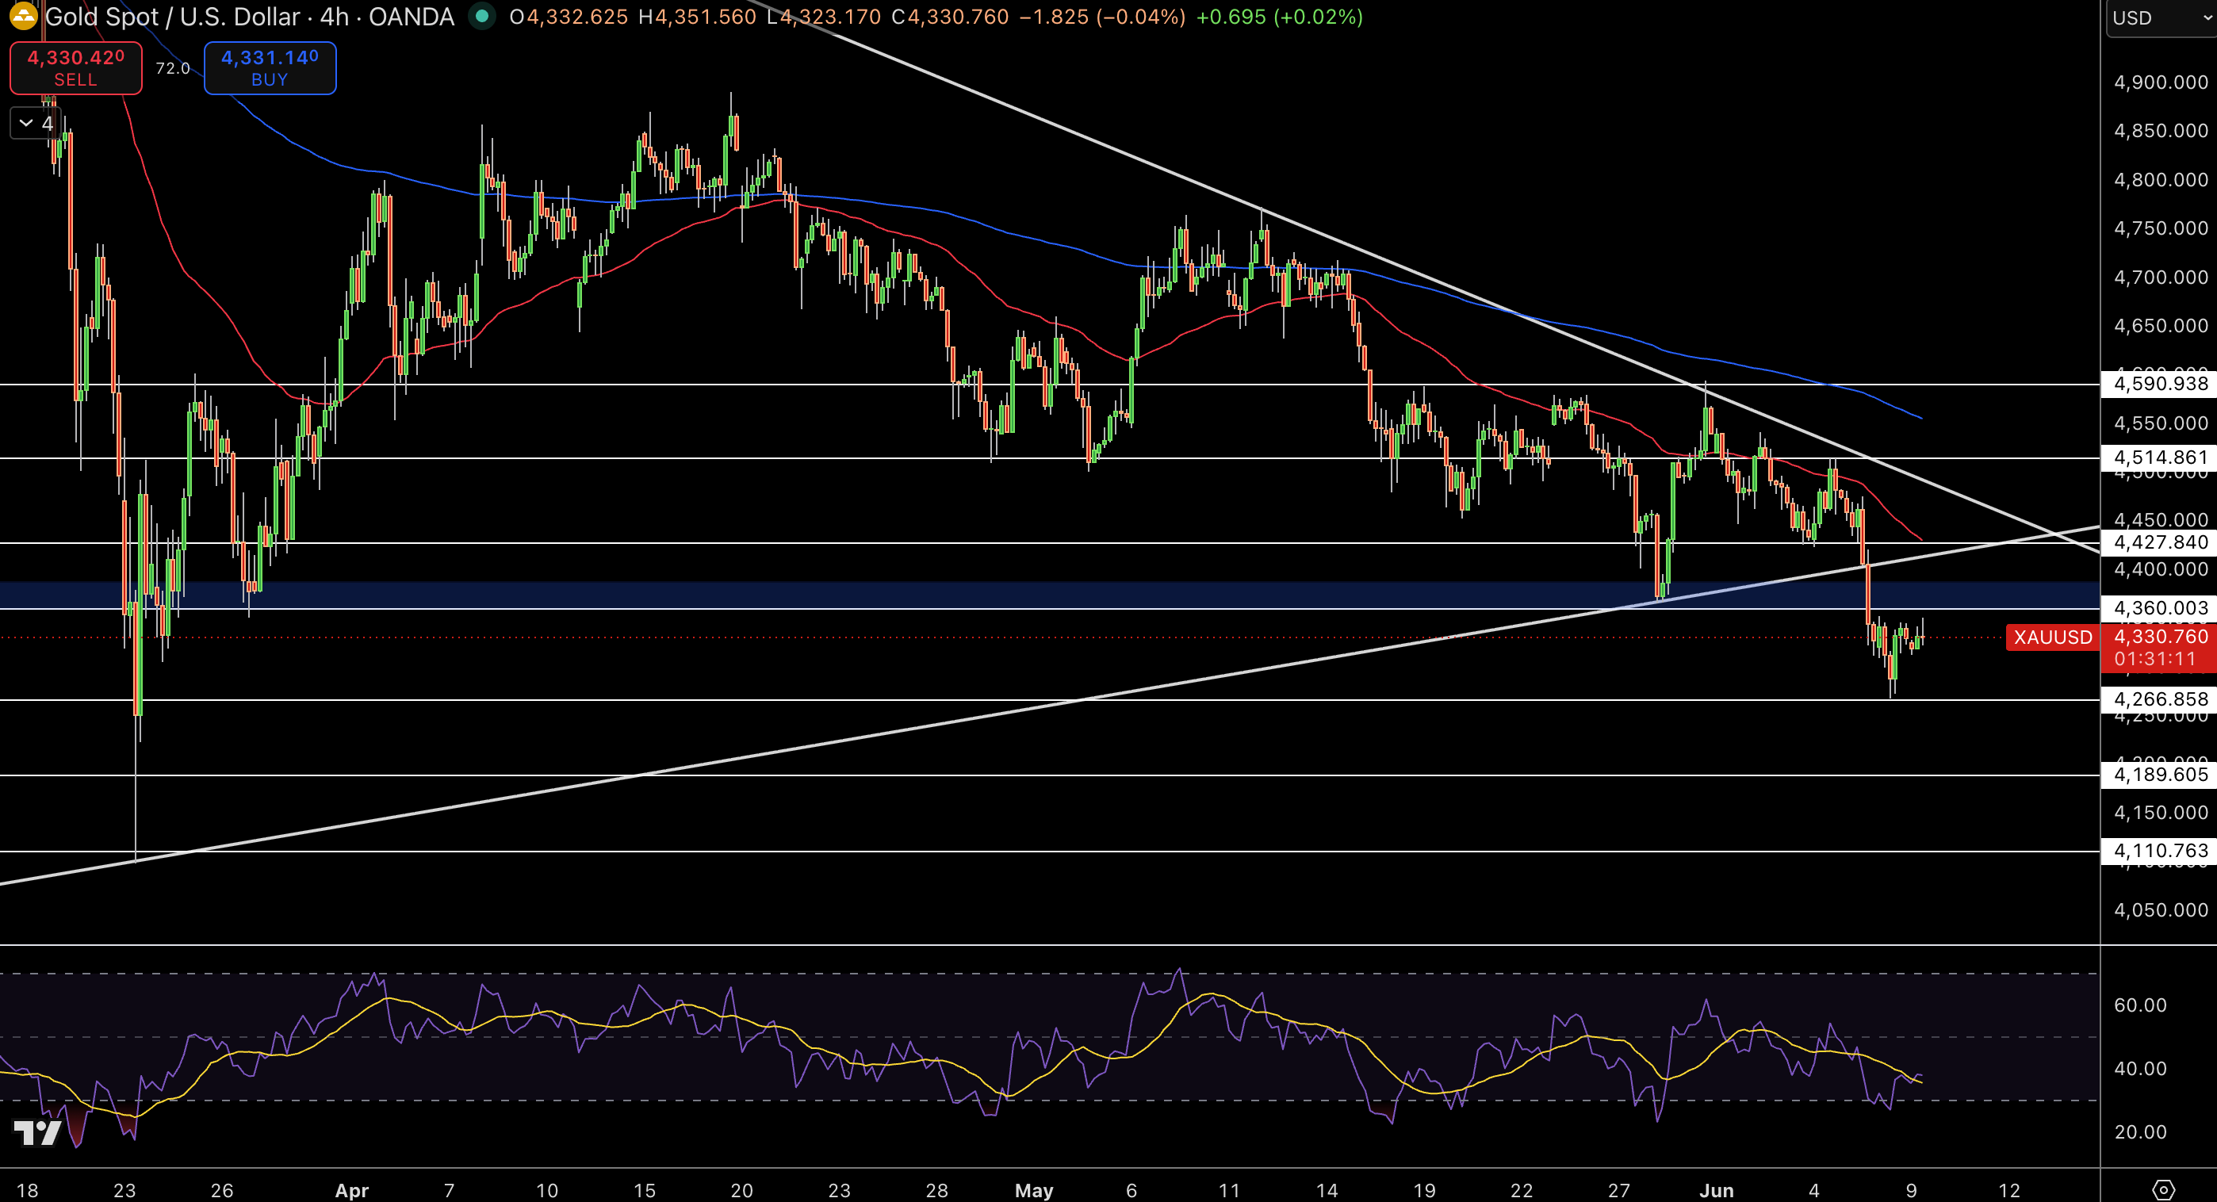
Task: Open the USD currency dropdown
Action: pyautogui.click(x=2161, y=18)
